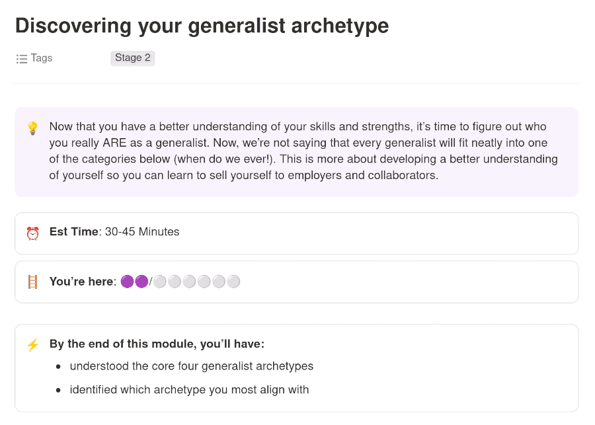Click the 'By the end of this module' heading

[x=157, y=344]
